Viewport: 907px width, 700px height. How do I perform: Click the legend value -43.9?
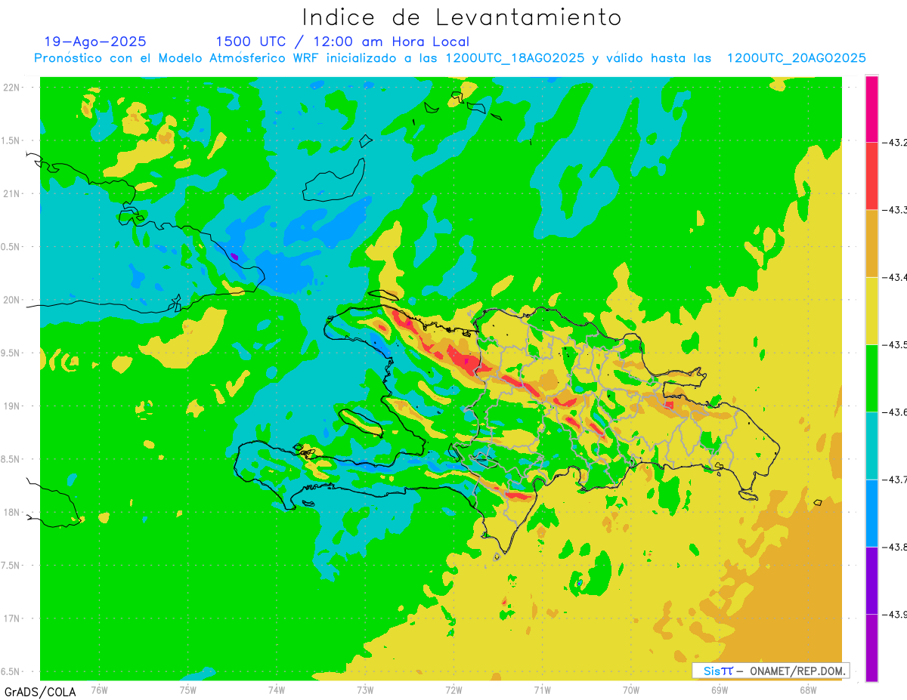point(895,614)
